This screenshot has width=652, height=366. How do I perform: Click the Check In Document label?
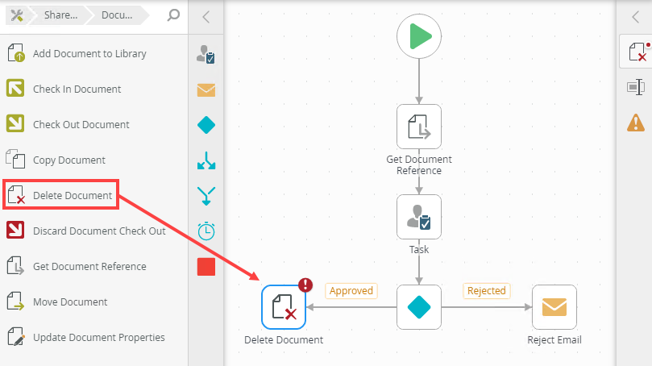[x=77, y=89]
